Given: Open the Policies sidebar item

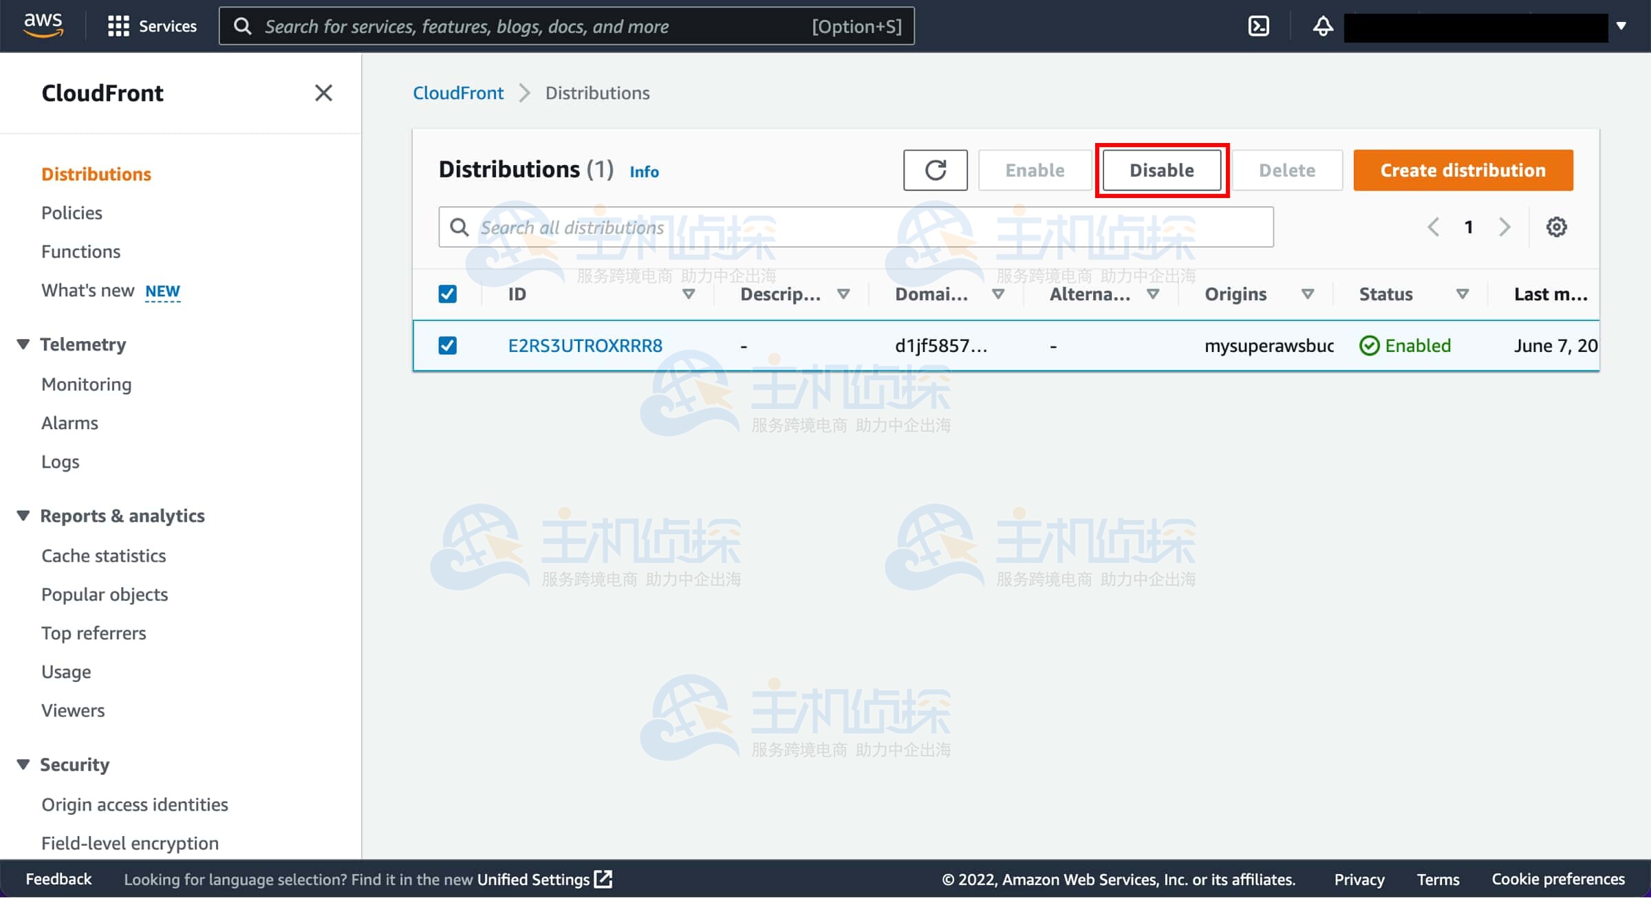Looking at the screenshot, I should (x=72, y=212).
